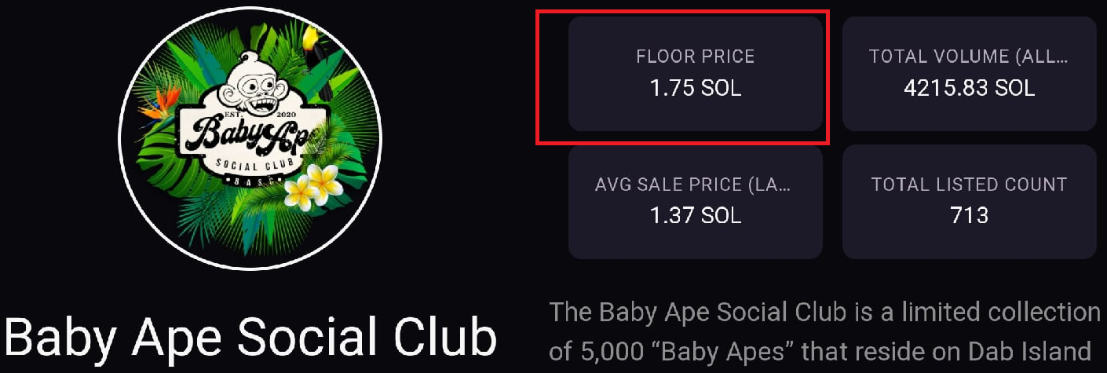
Task: Click the 1.37 SOL average price value
Action: coord(695,215)
